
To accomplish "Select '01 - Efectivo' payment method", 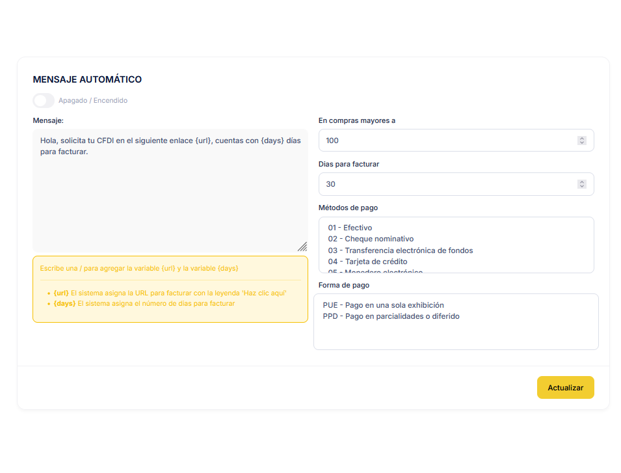I will point(350,228).
